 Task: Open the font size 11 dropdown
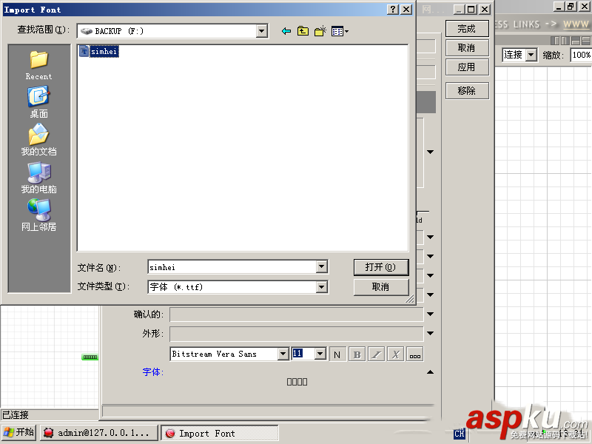coord(320,354)
